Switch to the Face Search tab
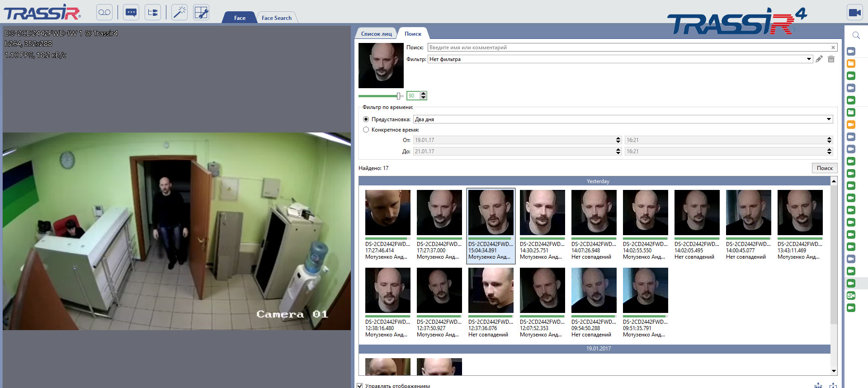Image resolution: width=868 pixels, height=388 pixels. [x=276, y=18]
